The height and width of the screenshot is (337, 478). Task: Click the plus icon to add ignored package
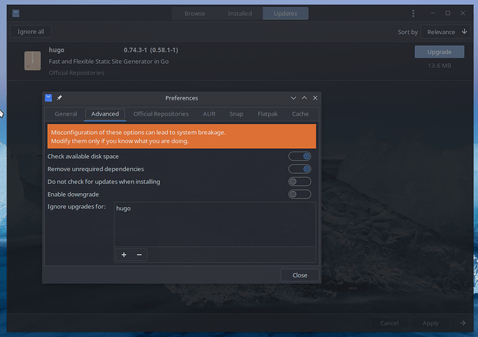(x=124, y=255)
